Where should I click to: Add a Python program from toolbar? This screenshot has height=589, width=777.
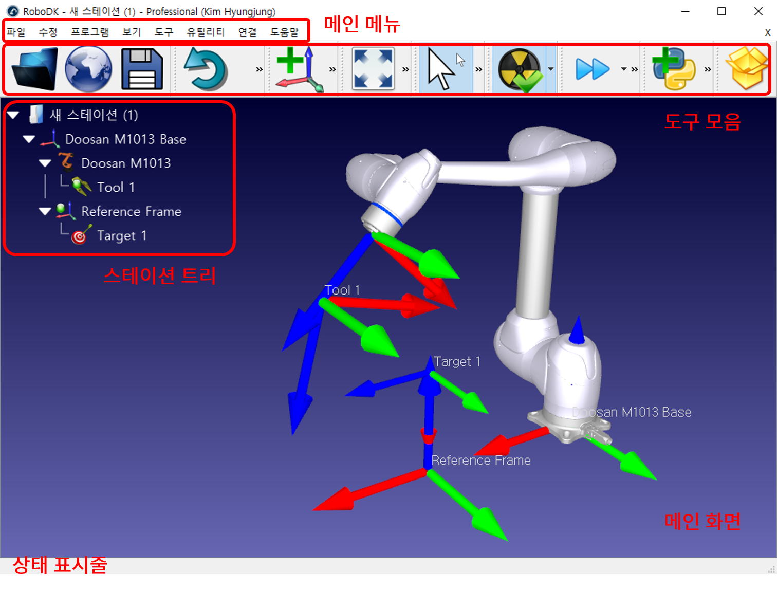pyautogui.click(x=673, y=69)
